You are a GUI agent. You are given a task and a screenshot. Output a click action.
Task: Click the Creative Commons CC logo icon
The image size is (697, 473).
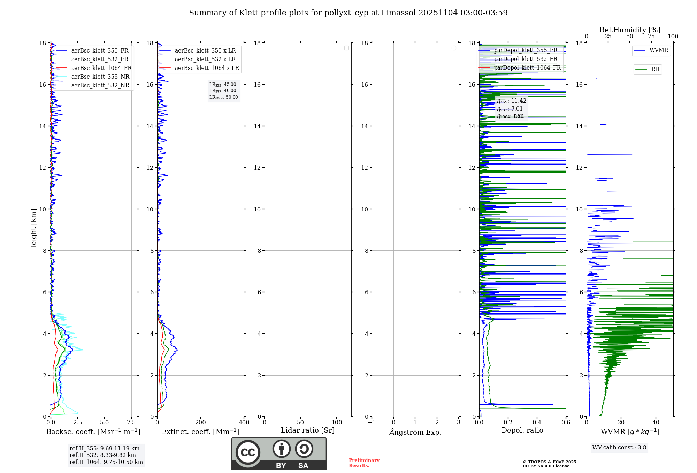tap(248, 452)
